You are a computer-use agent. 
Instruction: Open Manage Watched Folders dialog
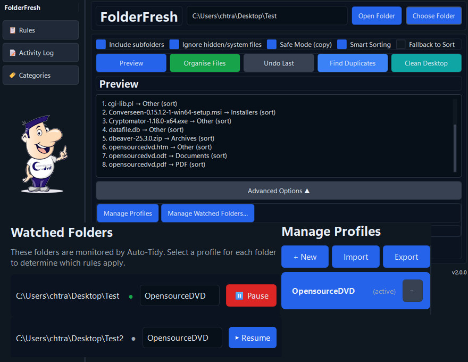point(207,213)
